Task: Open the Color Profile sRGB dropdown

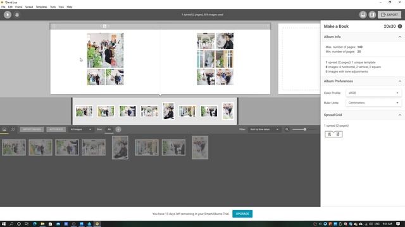Action: (373, 93)
